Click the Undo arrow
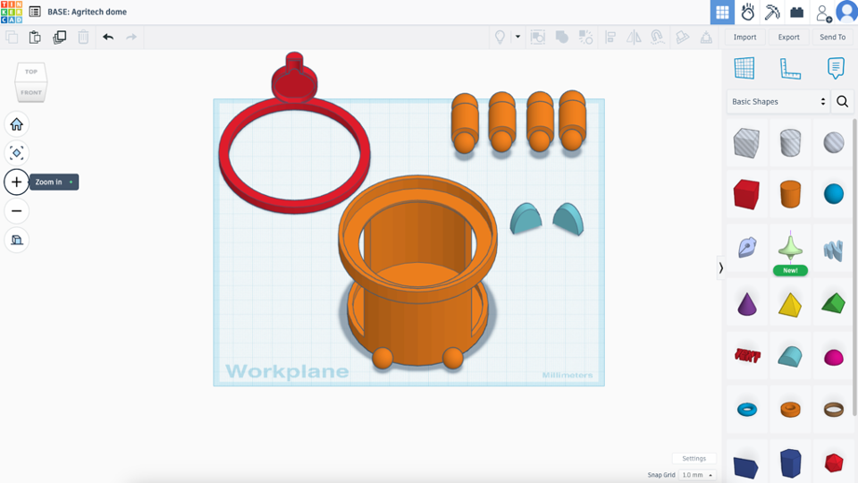Screen dimensions: 858x483 [108, 38]
